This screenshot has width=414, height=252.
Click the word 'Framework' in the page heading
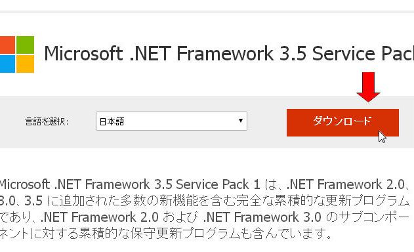pyautogui.click(x=224, y=53)
